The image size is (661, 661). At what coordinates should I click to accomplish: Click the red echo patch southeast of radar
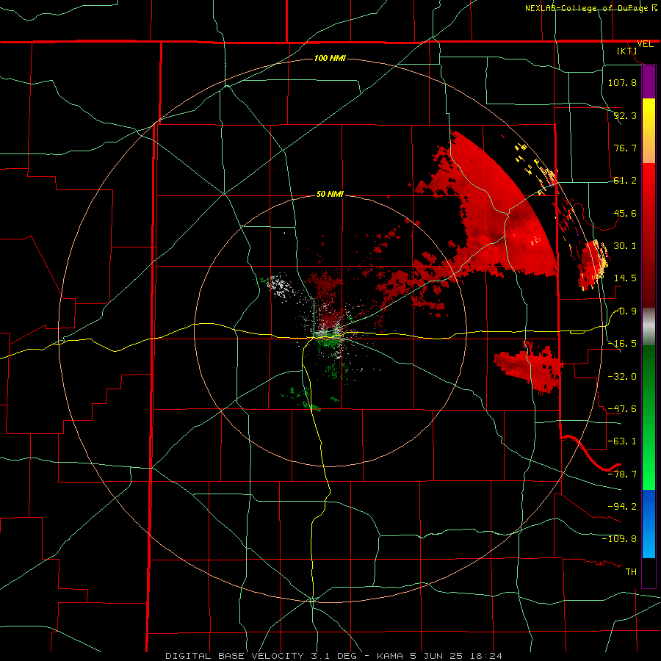(530, 366)
